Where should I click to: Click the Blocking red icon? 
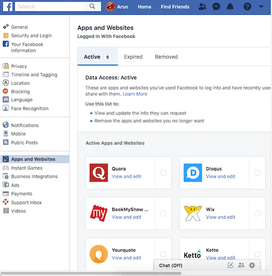pos(5,91)
